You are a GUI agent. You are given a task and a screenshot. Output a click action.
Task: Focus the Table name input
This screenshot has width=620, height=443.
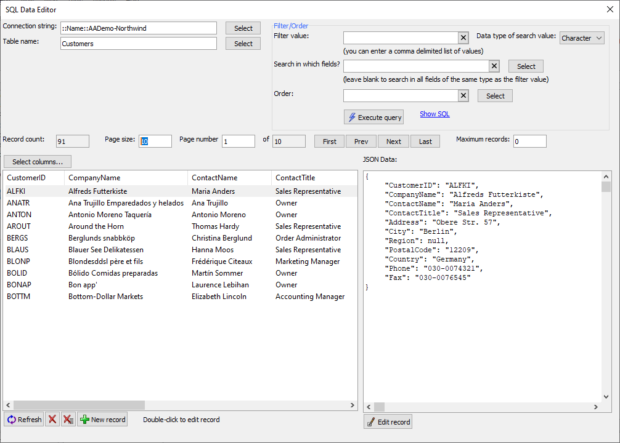click(139, 44)
